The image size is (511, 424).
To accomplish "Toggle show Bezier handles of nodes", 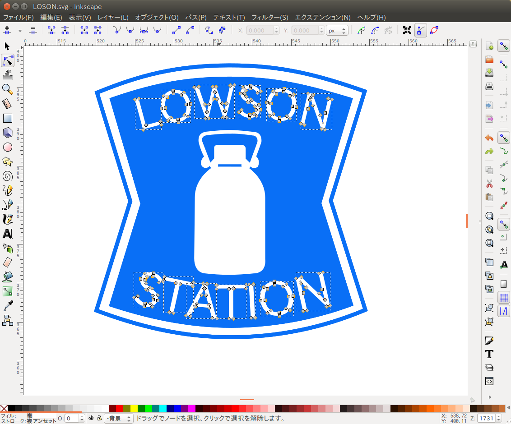I will [421, 30].
